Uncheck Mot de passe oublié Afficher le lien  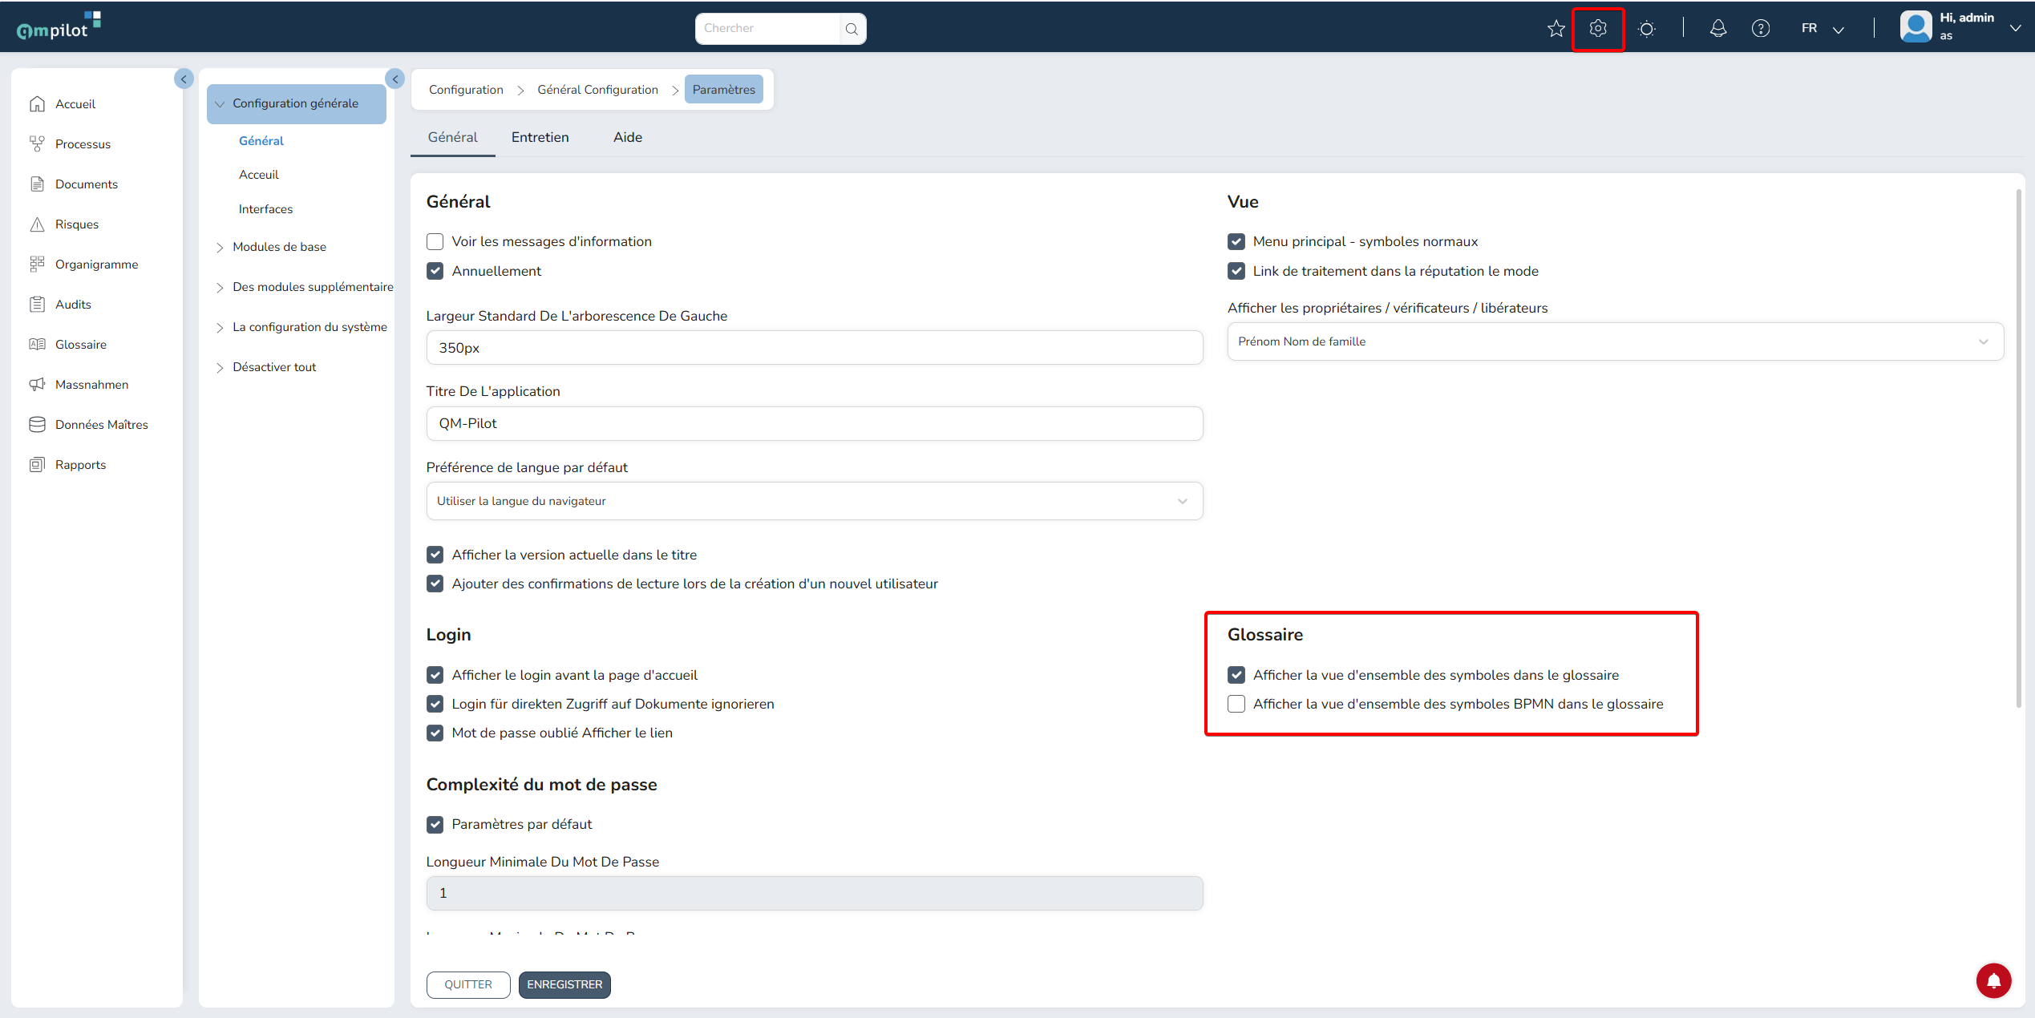click(x=435, y=733)
